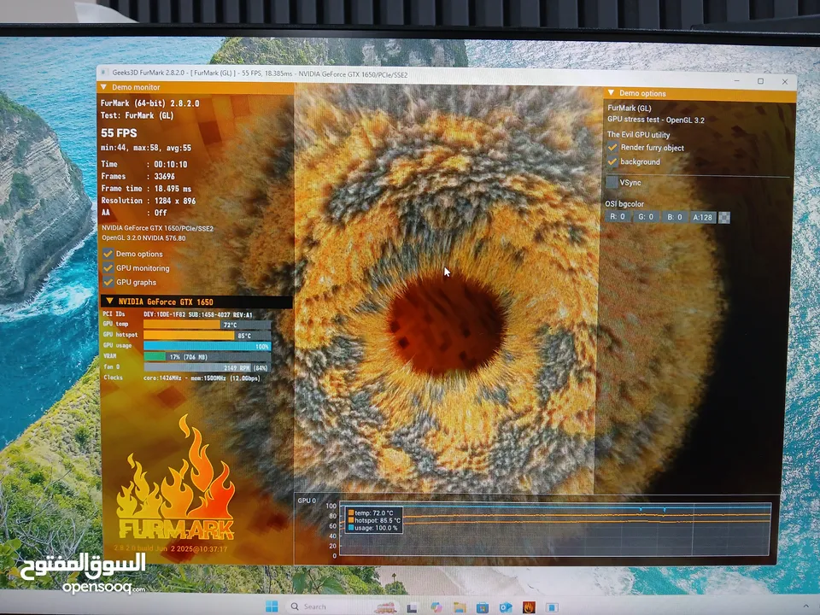
Task: Maximize the FurMark window
Action: click(x=760, y=81)
